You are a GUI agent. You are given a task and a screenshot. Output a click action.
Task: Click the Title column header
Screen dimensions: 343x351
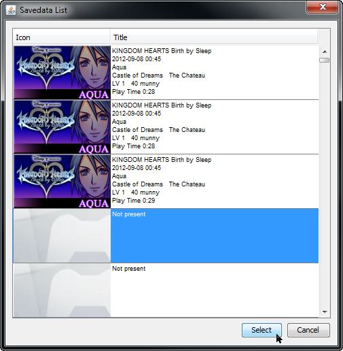[x=214, y=37]
